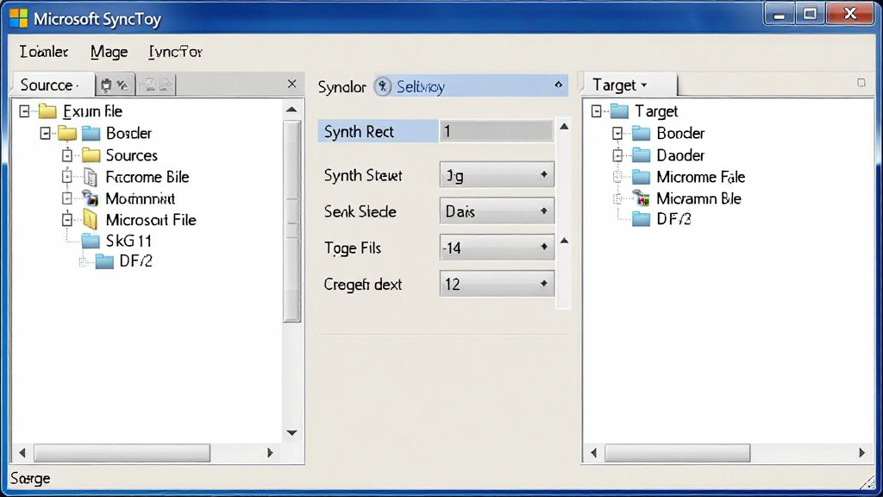Screen dimensions: 883x497
Task: Close the Source panel with its X
Action: [x=291, y=84]
